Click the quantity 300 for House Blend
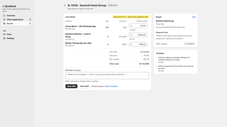Image resolution: width=227 pixels, height=127 pixels. pyautogui.click(x=107, y=27)
